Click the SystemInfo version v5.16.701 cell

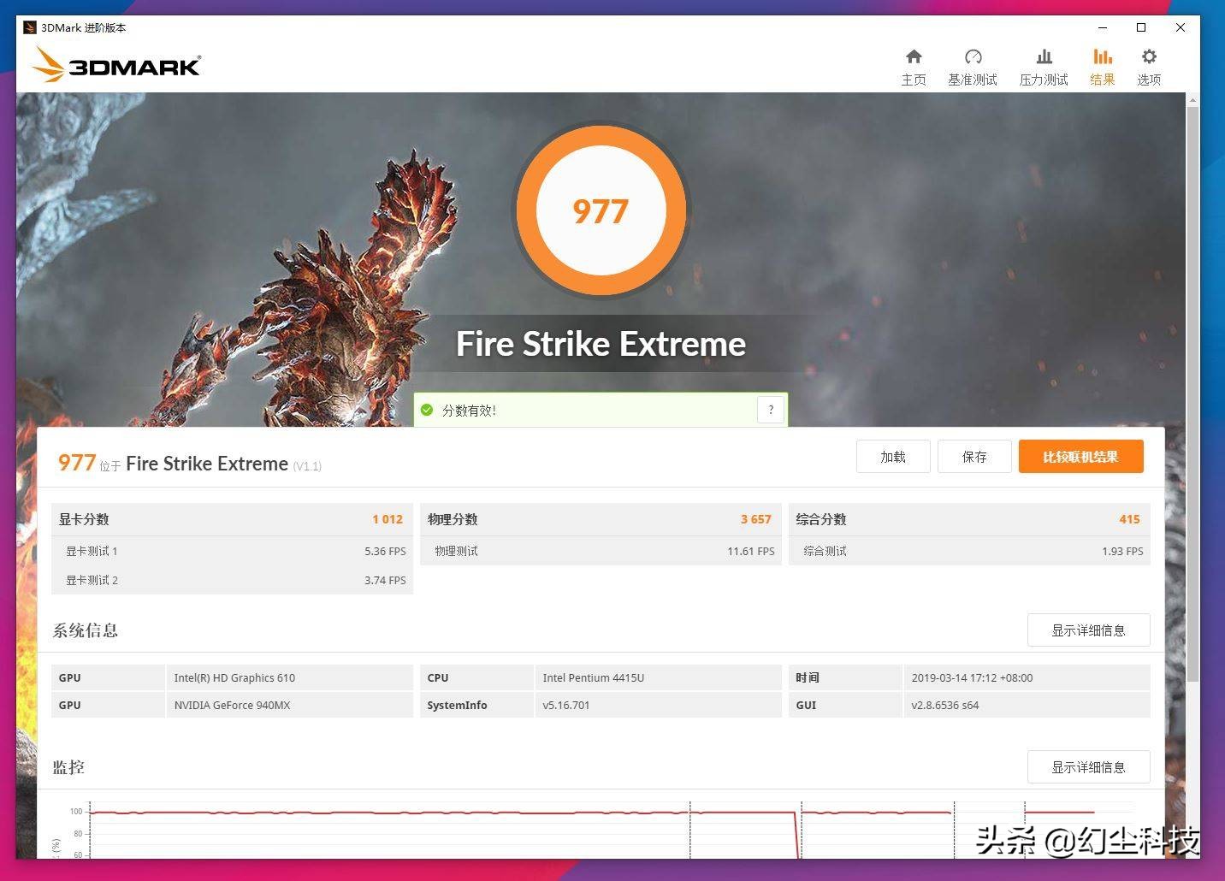(x=658, y=705)
